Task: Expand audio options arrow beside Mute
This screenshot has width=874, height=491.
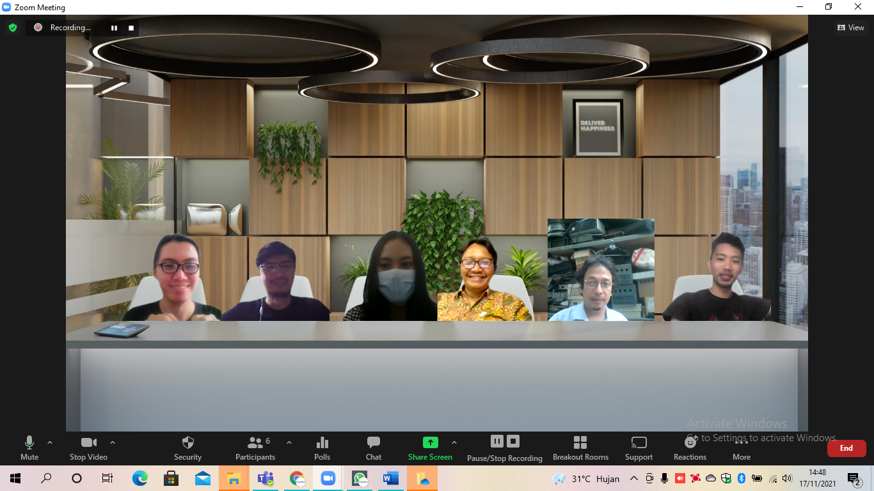Action: pyautogui.click(x=50, y=442)
